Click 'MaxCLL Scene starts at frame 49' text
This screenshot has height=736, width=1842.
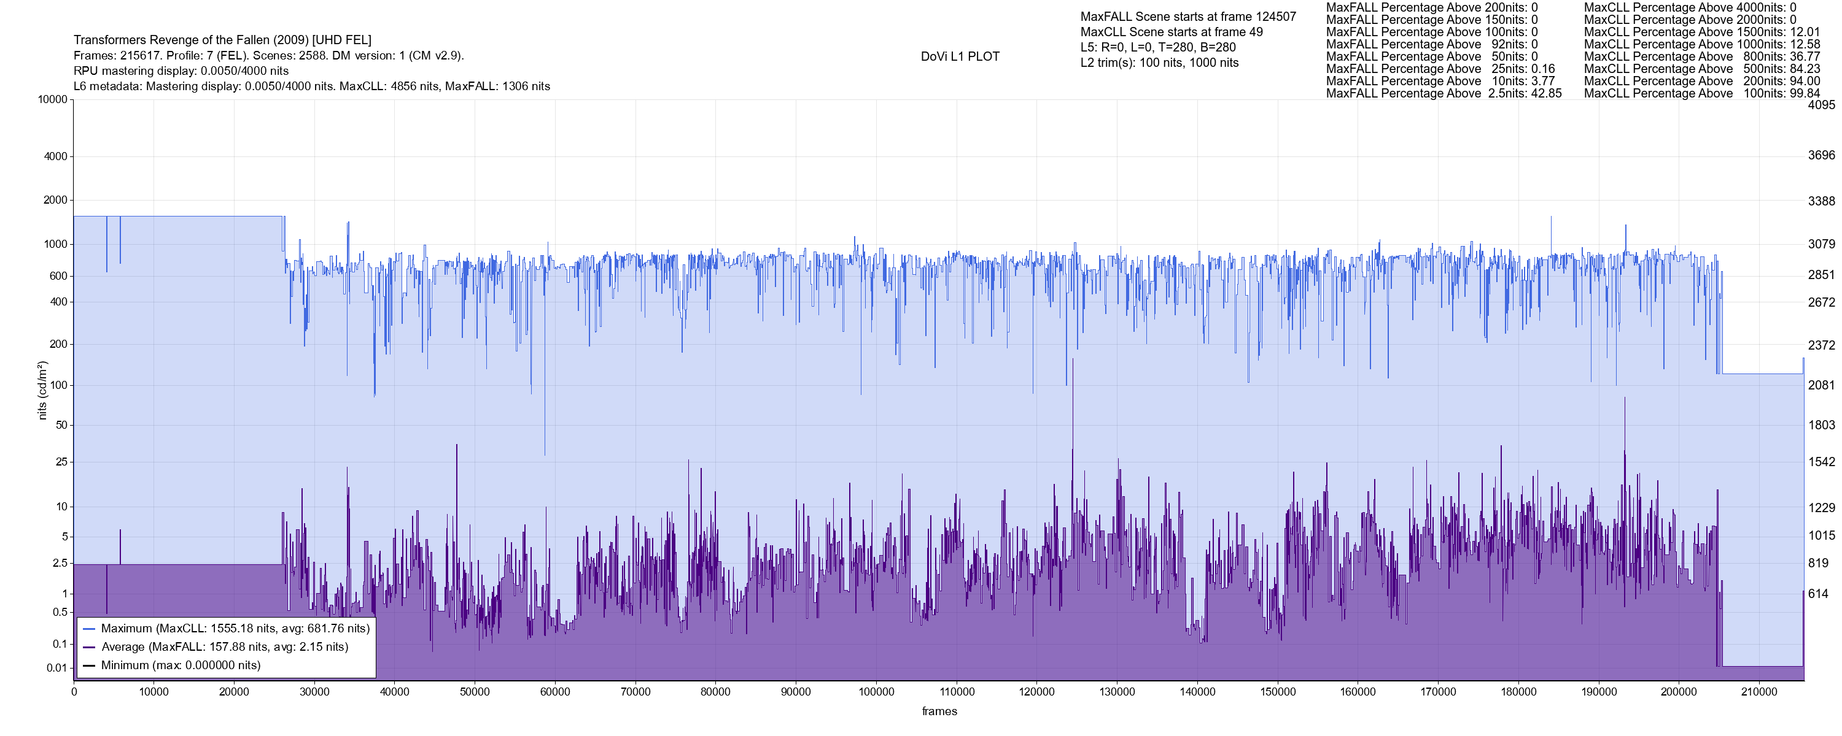click(1172, 32)
